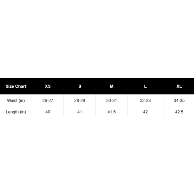The width and height of the screenshot is (194, 194).
Task: Click the 32-33 waist cell
Action: click(x=145, y=101)
